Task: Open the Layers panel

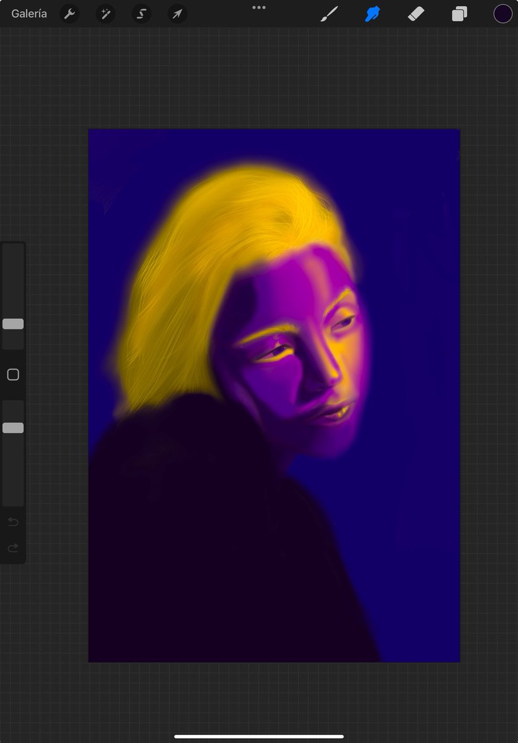Action: (x=459, y=14)
